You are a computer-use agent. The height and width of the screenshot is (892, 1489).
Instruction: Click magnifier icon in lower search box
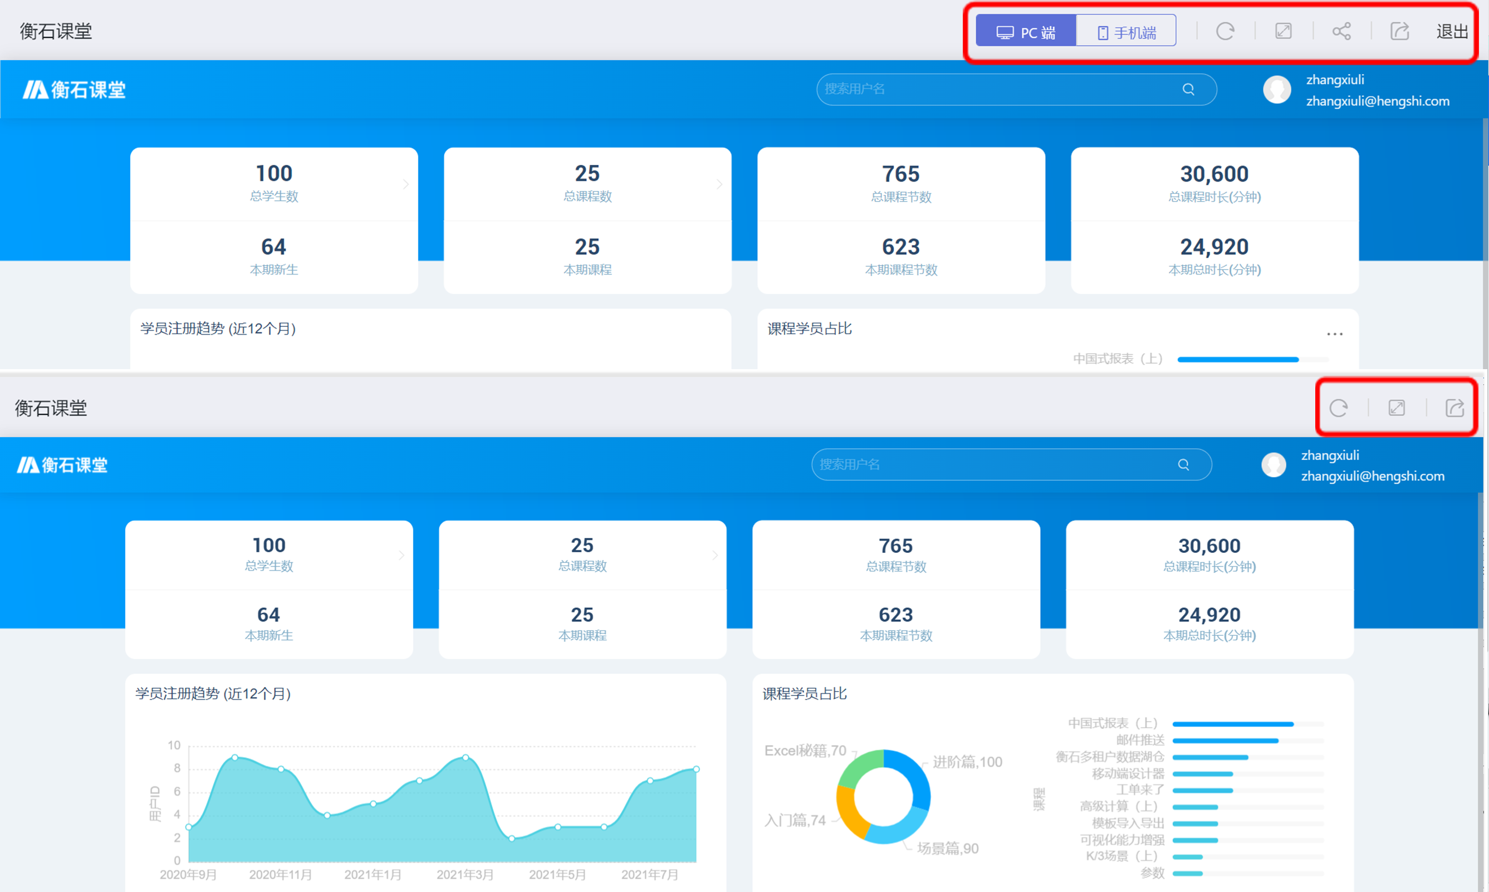tap(1184, 464)
